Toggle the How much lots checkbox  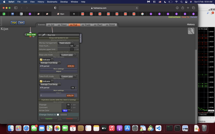(x=75, y=46)
